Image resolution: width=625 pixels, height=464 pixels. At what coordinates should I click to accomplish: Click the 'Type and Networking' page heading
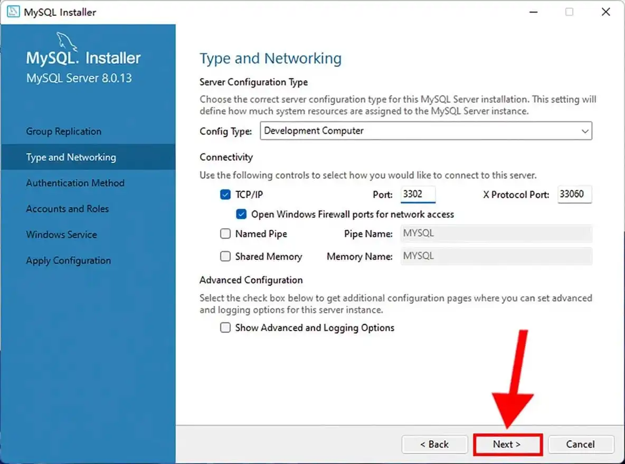271,59
